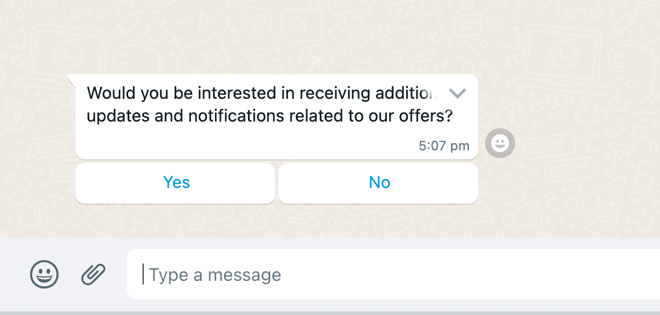The height and width of the screenshot is (315, 660).
Task: Choose the No quick reply option
Action: pyautogui.click(x=378, y=183)
